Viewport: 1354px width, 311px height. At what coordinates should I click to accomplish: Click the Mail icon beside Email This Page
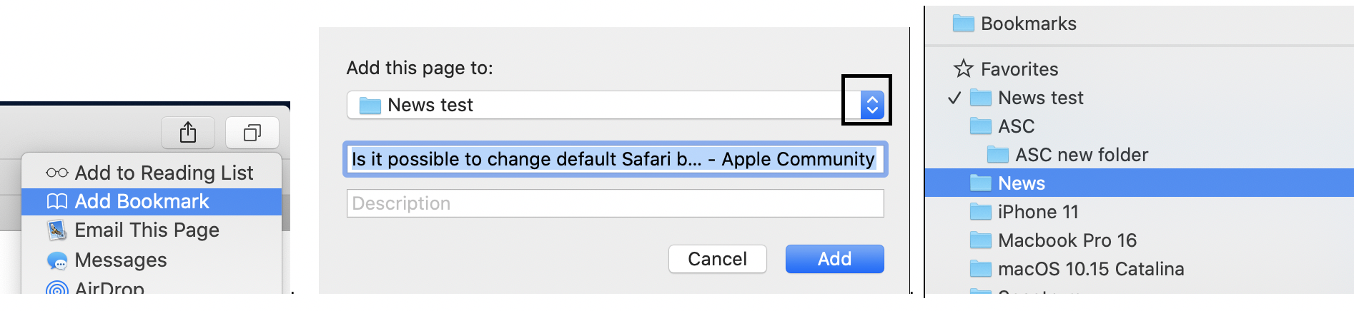tap(57, 230)
